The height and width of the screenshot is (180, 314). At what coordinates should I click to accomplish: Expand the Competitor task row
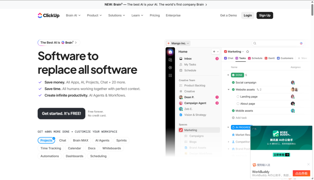228,142
